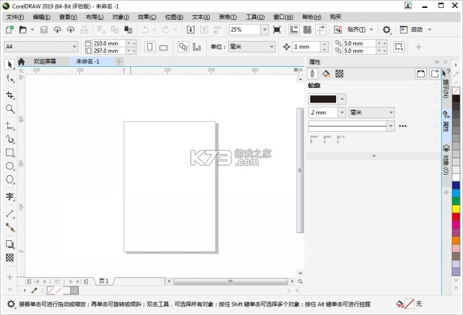This screenshot has height=315, width=463.
Task: Click the nudge distance .1 mm field
Action: [306, 47]
